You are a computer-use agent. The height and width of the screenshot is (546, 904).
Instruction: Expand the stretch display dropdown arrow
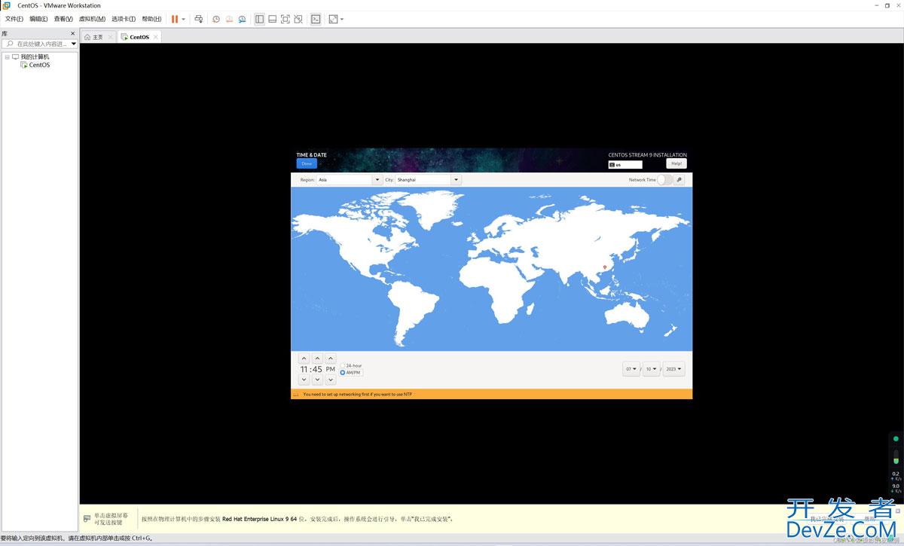coord(342,19)
